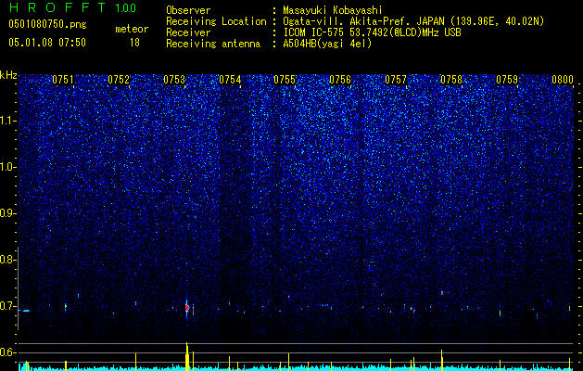This screenshot has width=583, height=371.
Task: Click the 0.6 kHz axis label
Action: point(6,352)
